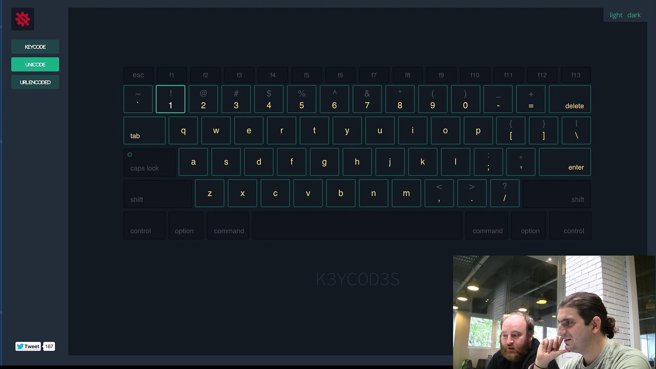Click the delete key
This screenshot has width=656, height=369.
pos(570,99)
